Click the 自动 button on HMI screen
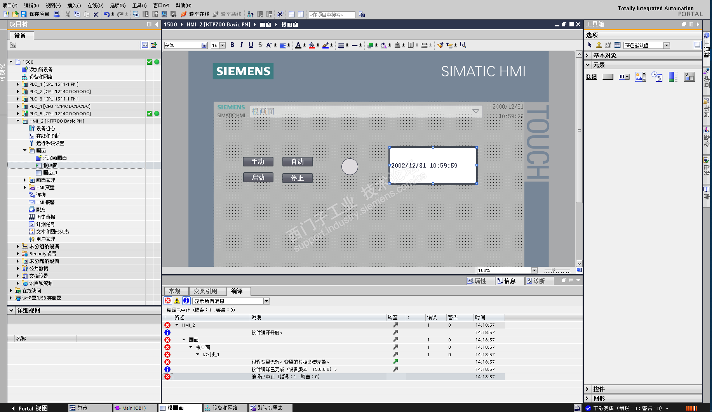712x412 pixels. coord(298,161)
